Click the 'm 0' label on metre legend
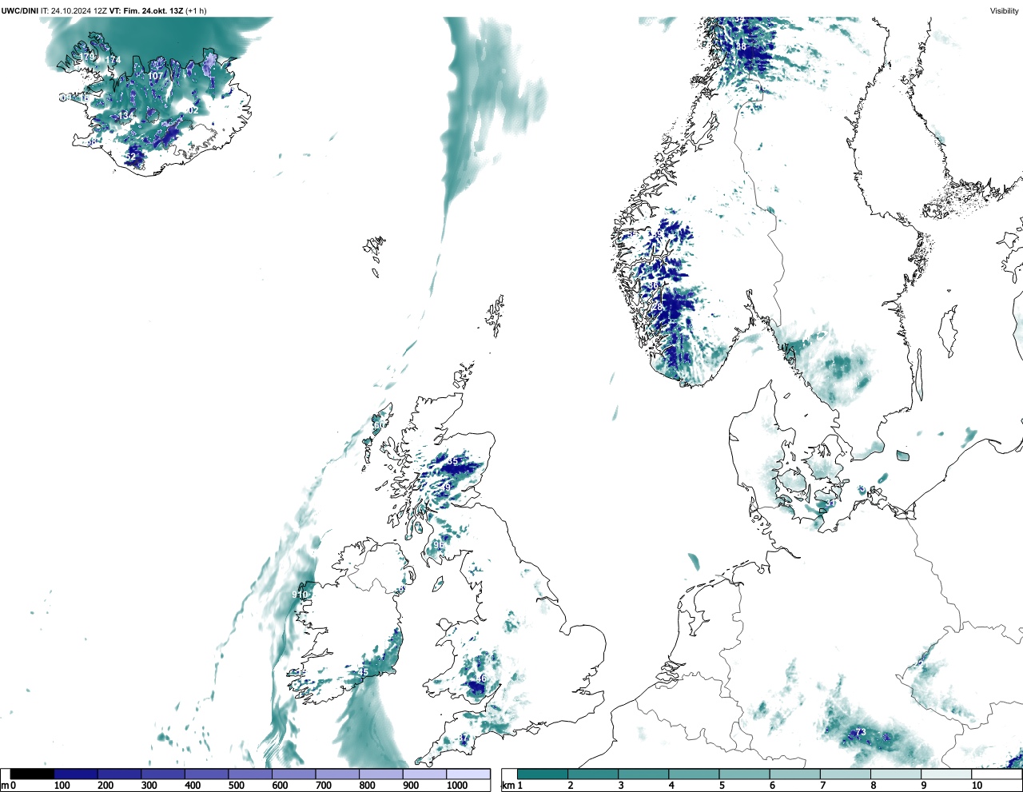 point(9,786)
